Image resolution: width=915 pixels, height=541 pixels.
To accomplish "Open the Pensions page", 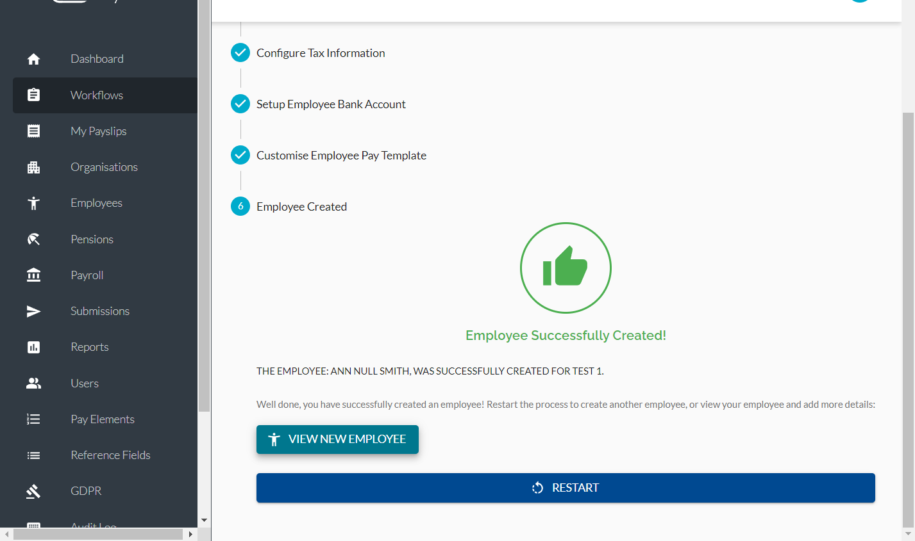I will [105, 239].
